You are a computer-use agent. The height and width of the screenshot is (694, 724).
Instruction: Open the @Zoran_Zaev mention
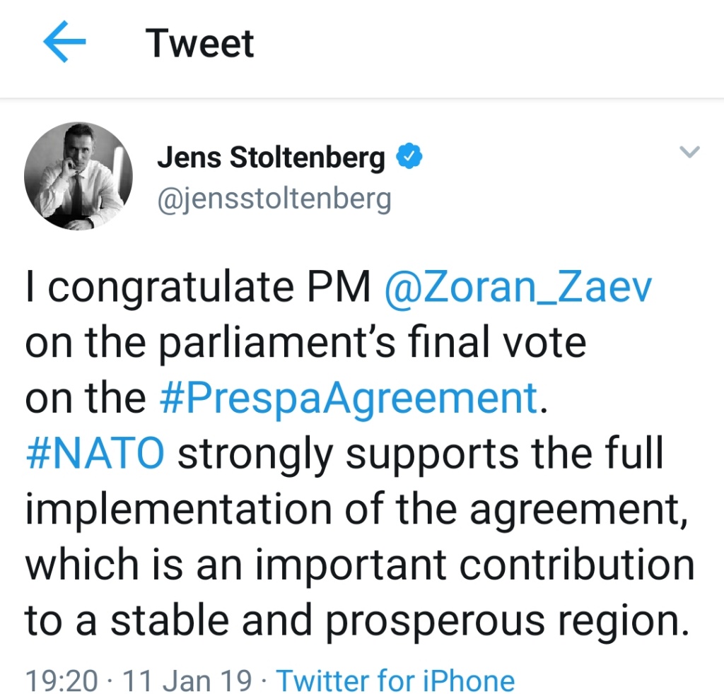[517, 289]
